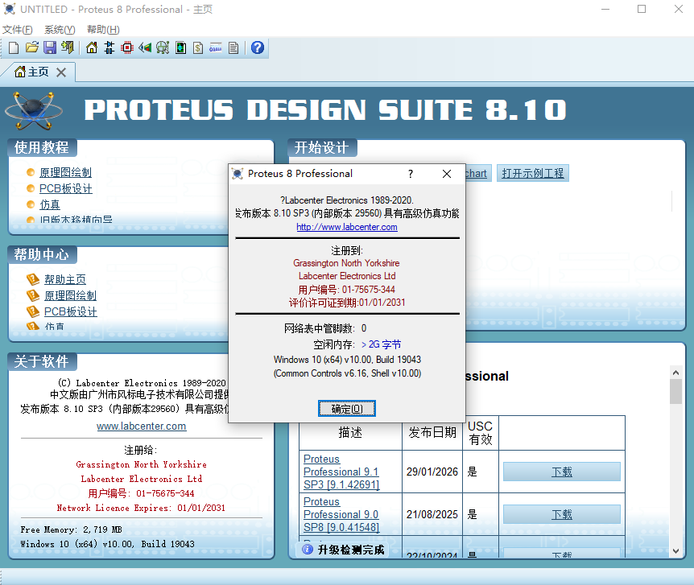Open the 帮助 menu in menu bar
The image size is (694, 585).
click(102, 30)
